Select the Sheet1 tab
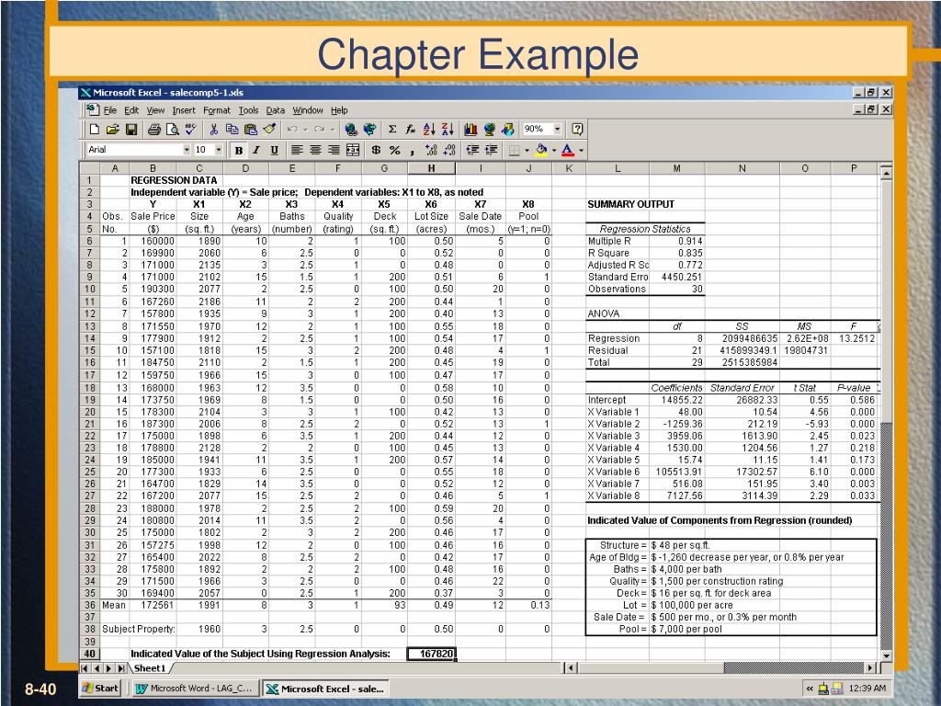 150,668
